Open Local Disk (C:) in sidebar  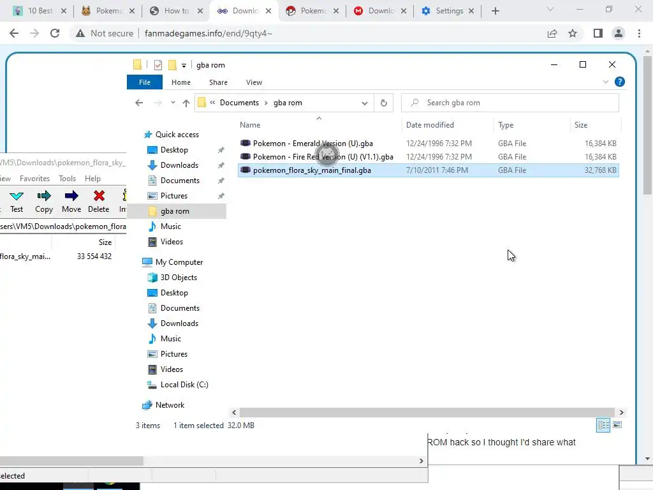184,385
